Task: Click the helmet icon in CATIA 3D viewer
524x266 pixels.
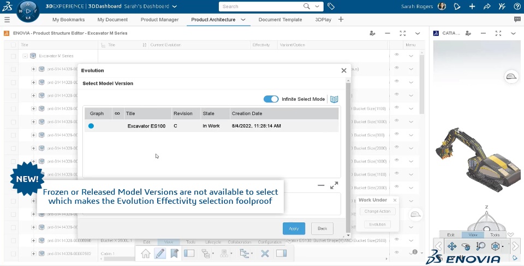Action: click(x=511, y=77)
